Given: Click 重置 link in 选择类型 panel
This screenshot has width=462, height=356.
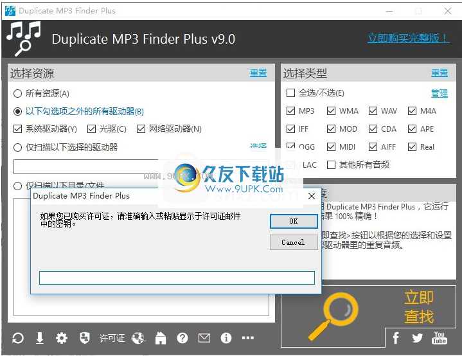Looking at the screenshot, I should pos(440,73).
